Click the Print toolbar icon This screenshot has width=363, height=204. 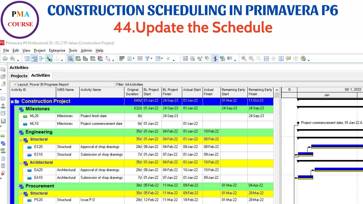point(5,59)
